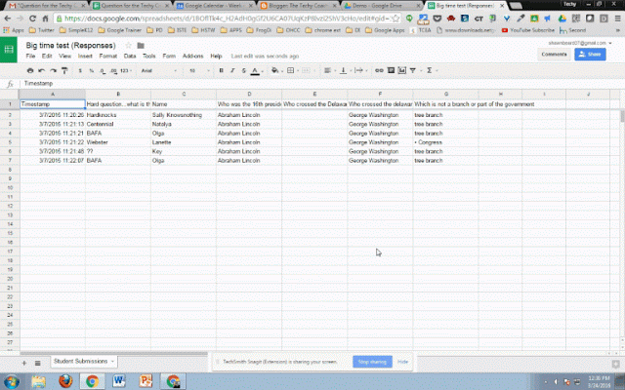Star this spreadsheet next to the title
625x390 pixels.
tap(129, 45)
